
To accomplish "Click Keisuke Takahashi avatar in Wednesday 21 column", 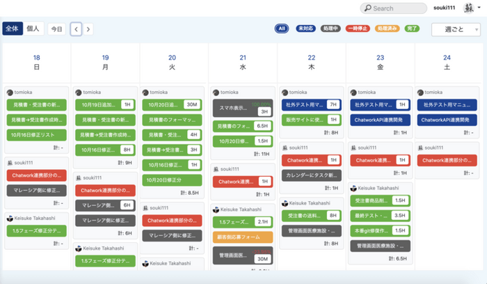I will [x=216, y=210].
